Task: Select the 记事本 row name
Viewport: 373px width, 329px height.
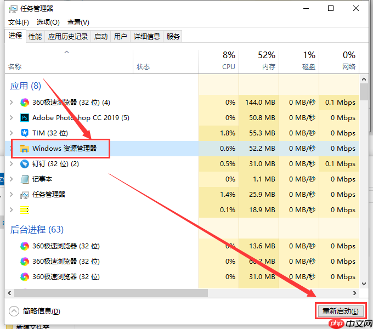Action: 42,179
